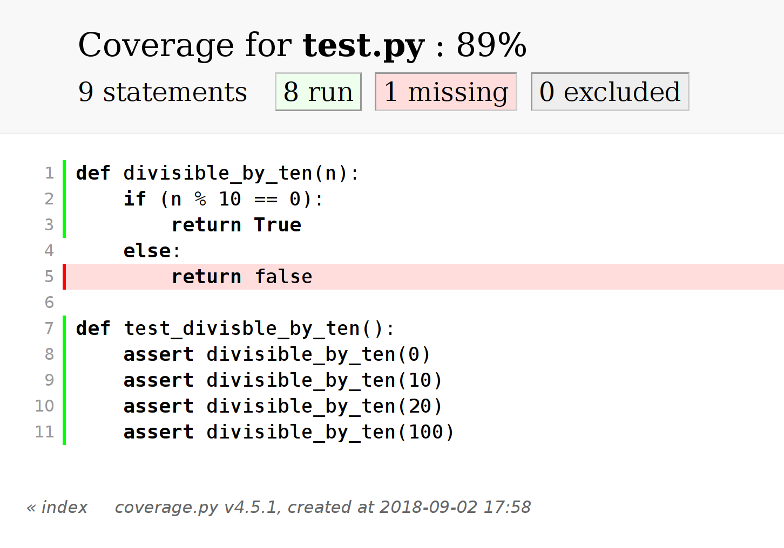Click the "return True" statement
Image resolution: width=784 pixels, height=548 pixels.
(236, 225)
